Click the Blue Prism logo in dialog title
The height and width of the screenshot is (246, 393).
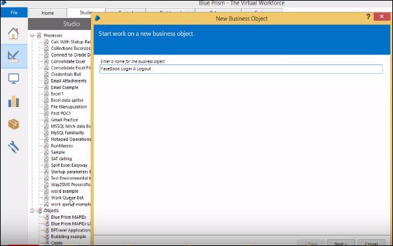(98, 18)
